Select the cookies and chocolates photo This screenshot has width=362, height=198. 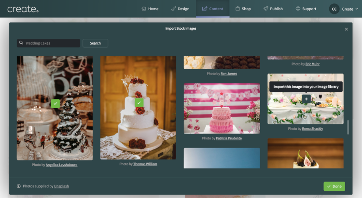tap(222, 62)
